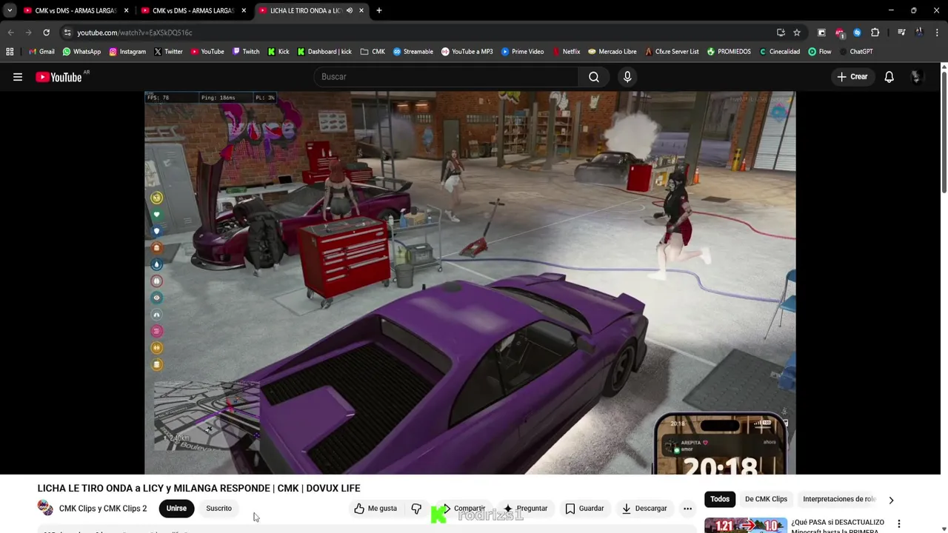Open the Prime Video bookmark
Image resolution: width=948 pixels, height=533 pixels.
[523, 52]
